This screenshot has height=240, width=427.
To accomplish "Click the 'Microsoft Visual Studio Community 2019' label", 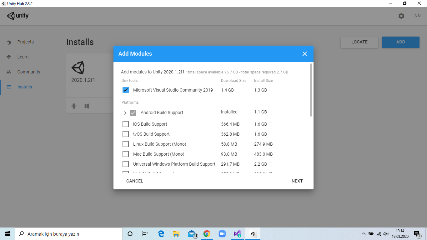I will pos(173,90).
